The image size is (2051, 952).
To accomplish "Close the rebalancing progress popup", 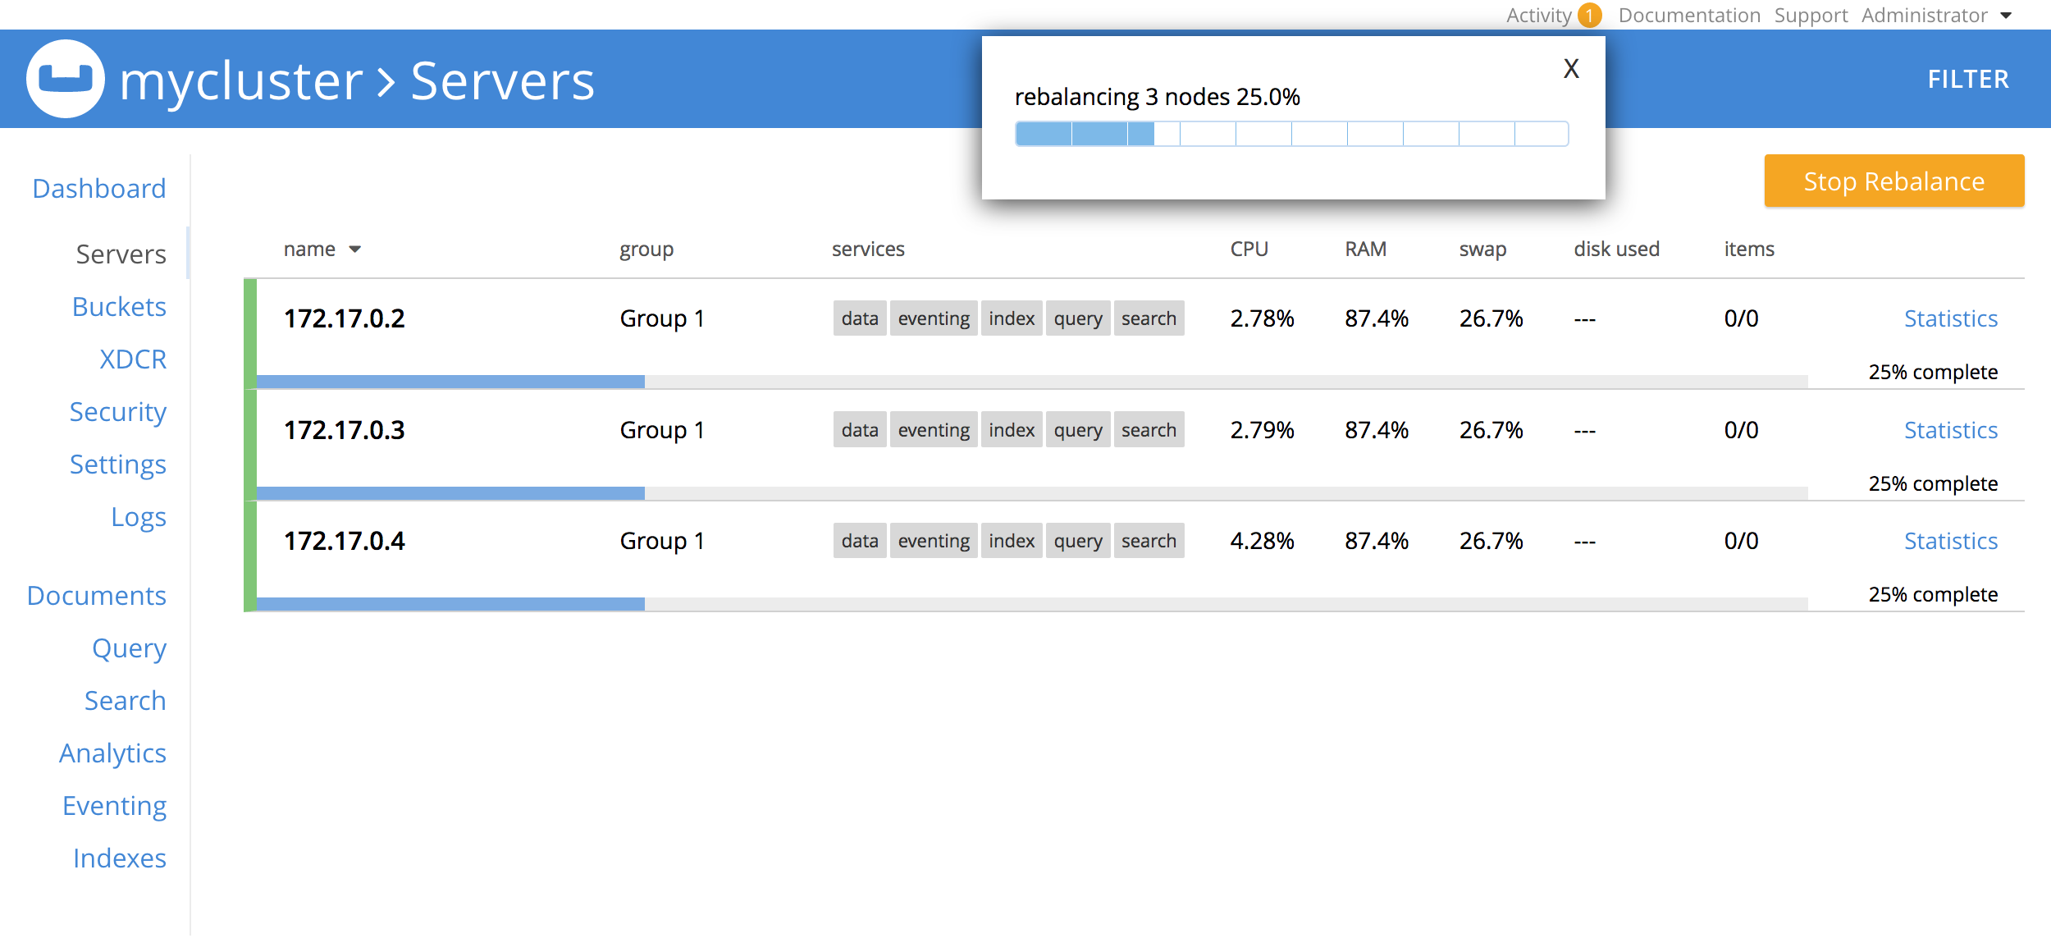I will tap(1570, 69).
